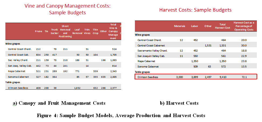Select the 13.5 percentage value
The image size is (262, 122).
(x=244, y=66)
